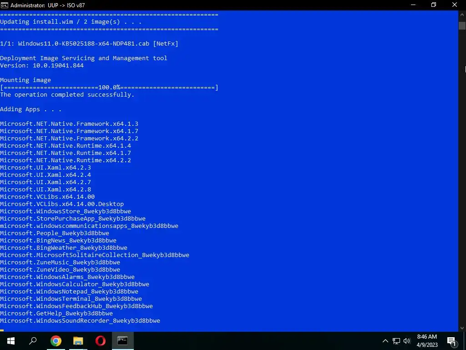The width and height of the screenshot is (466, 350).
Task: Click Microsoft.WindowsSoundRecorder line
Action: (x=80, y=320)
